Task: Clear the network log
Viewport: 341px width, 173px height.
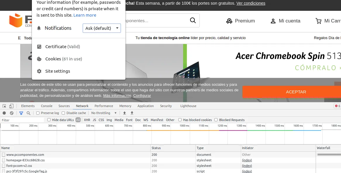Action: click(x=12, y=113)
